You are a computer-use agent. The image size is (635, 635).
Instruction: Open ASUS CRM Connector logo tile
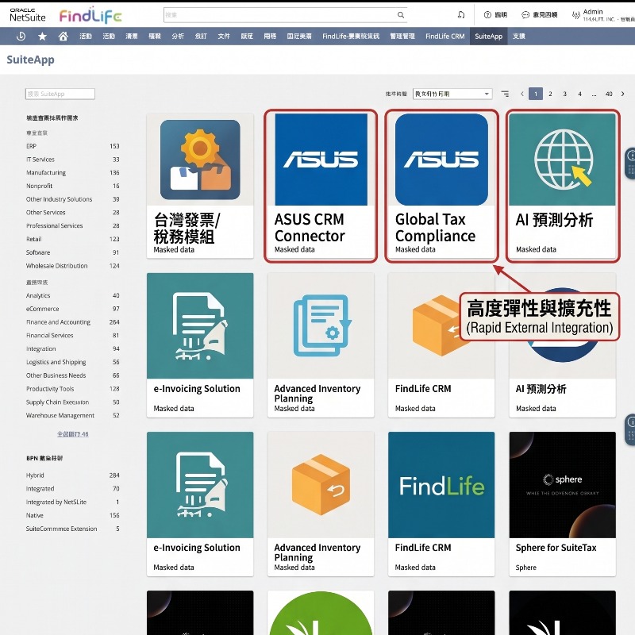coord(321,160)
